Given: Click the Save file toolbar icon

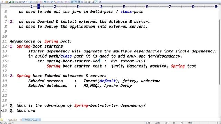Looking at the screenshot, I should click(10, 2).
